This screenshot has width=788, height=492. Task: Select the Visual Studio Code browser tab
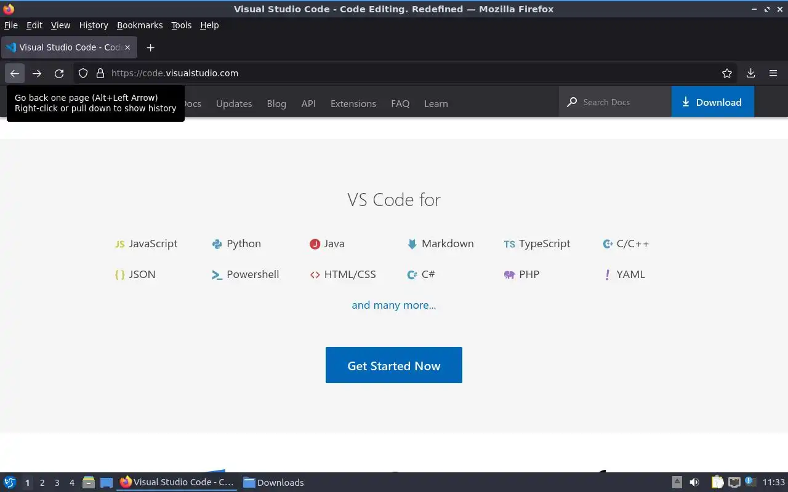click(x=69, y=47)
